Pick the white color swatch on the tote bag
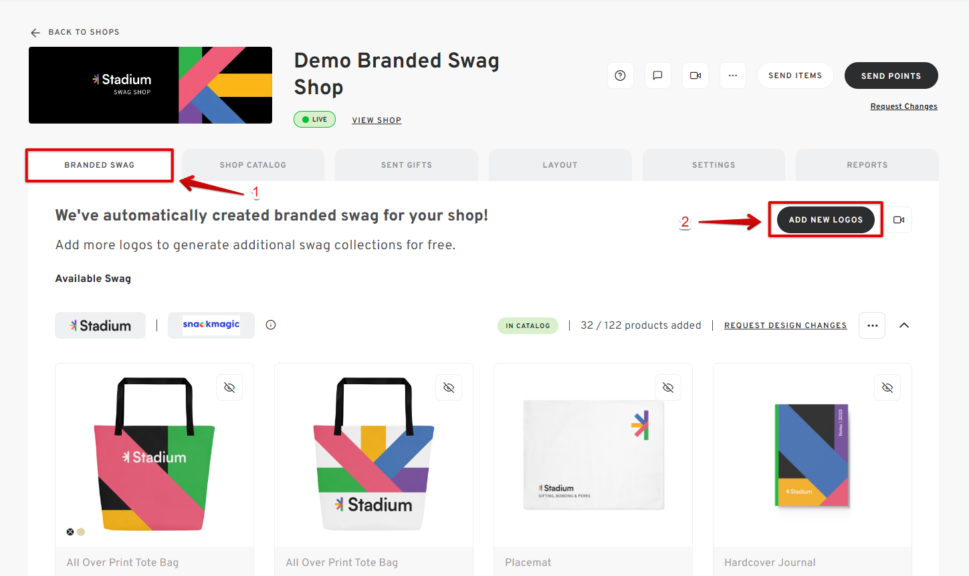Screen dimensions: 969x576 coord(81,531)
